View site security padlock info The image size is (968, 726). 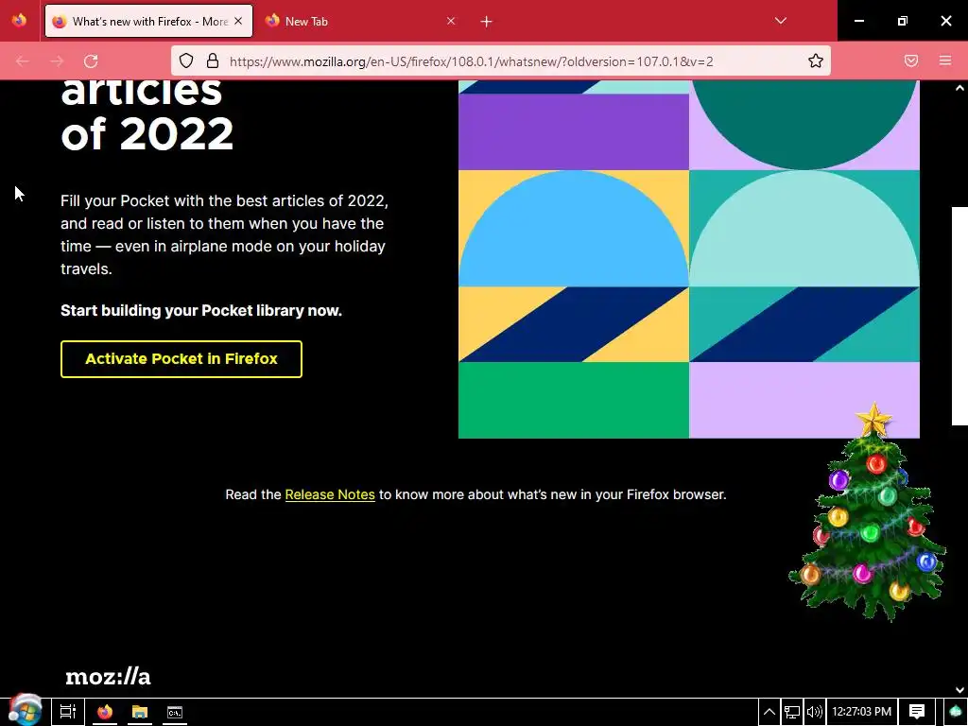(213, 61)
